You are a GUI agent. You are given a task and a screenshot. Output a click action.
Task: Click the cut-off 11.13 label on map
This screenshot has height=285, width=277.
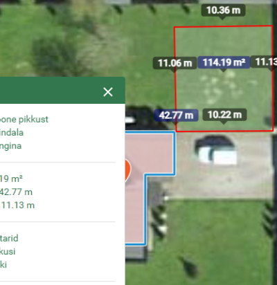click(x=264, y=62)
